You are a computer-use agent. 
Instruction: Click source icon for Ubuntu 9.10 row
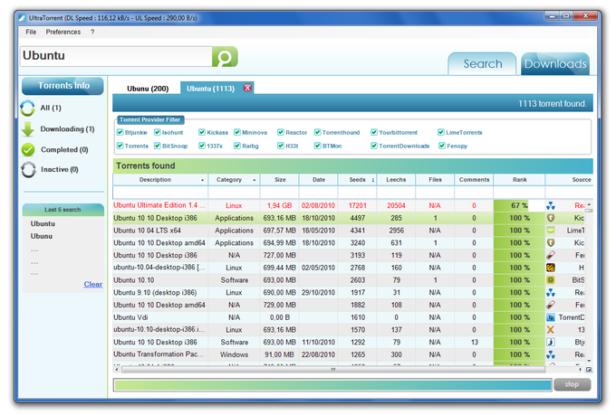[x=551, y=293]
